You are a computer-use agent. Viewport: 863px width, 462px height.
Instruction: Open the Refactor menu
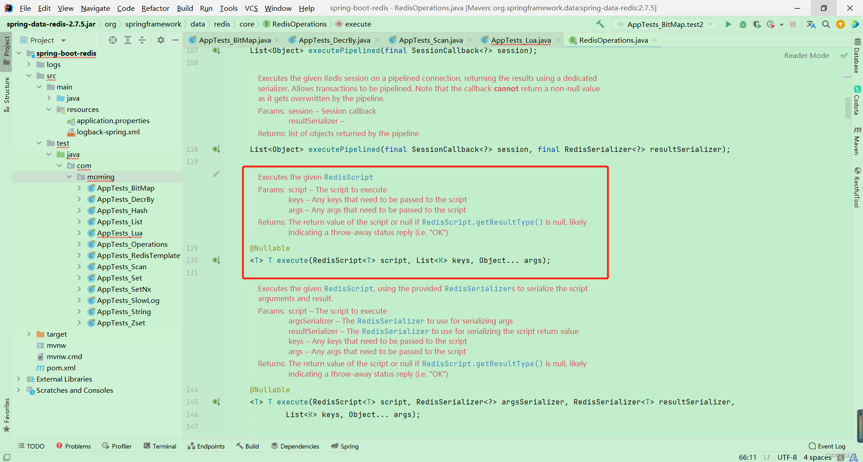[x=155, y=8]
